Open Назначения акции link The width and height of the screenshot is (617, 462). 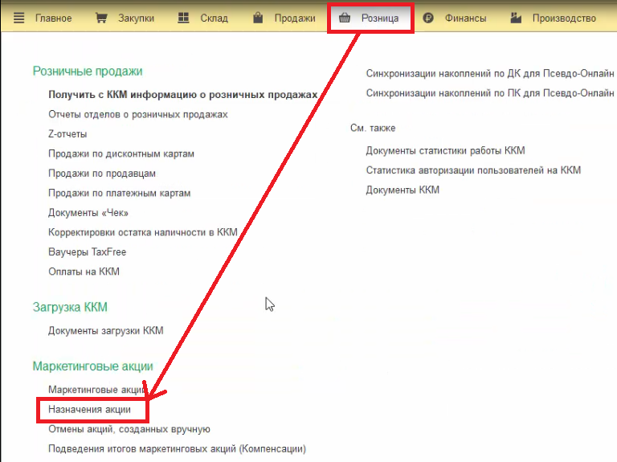point(89,410)
